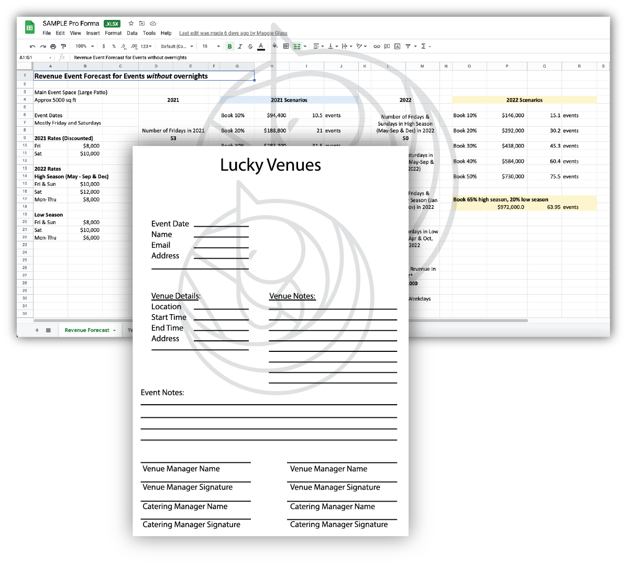This screenshot has width=627, height=566.
Task: Click the redo arrow in the toolbar
Action: pyautogui.click(x=43, y=47)
